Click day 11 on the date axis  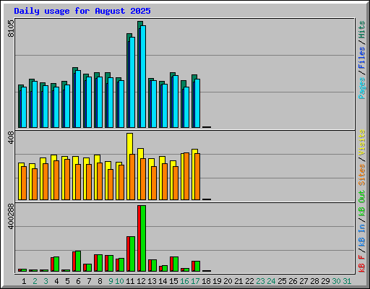130,281
